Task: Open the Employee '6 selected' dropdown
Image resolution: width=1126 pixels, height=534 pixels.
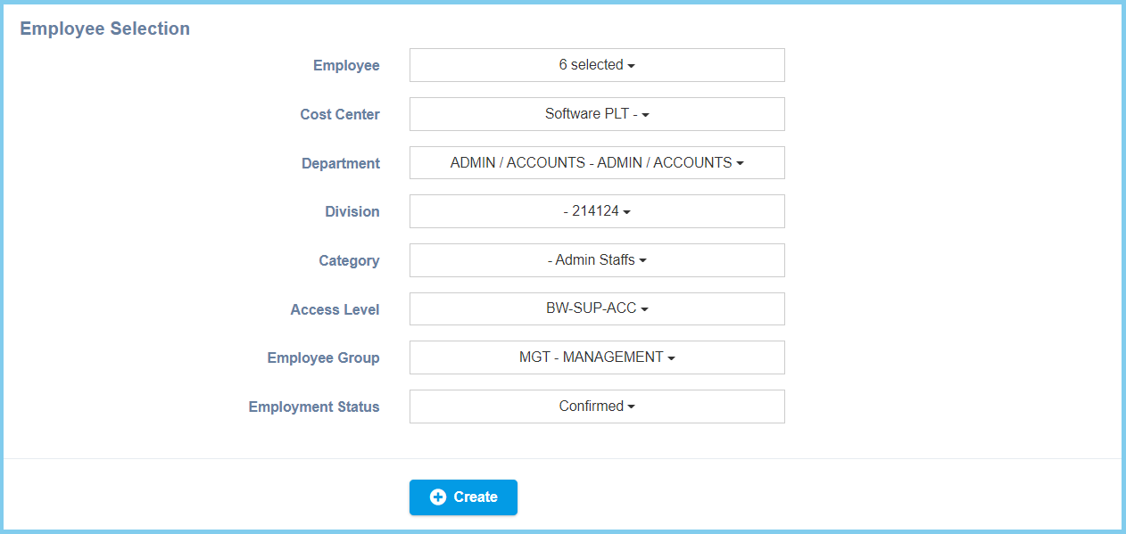Action: [x=597, y=65]
